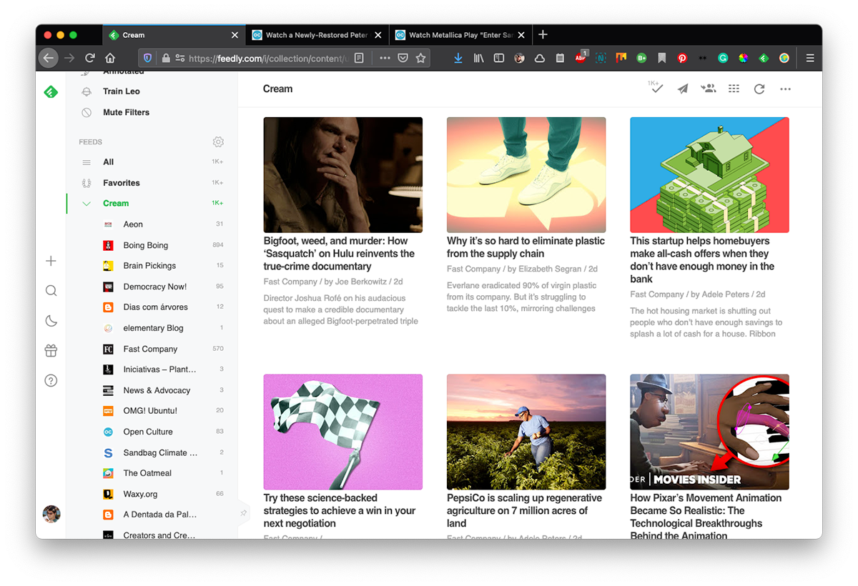858x586 pixels.
Task: Reload the page from browser toolbar
Action: (x=89, y=58)
